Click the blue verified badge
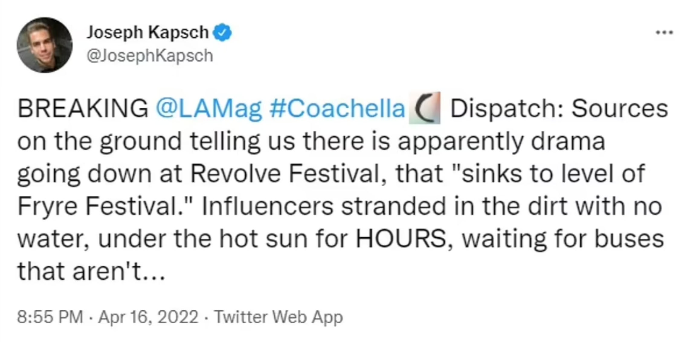 point(223,33)
